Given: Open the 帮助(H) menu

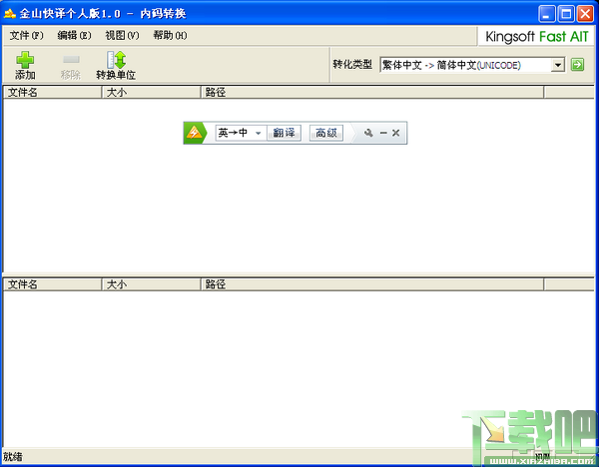Looking at the screenshot, I should pos(170,36).
